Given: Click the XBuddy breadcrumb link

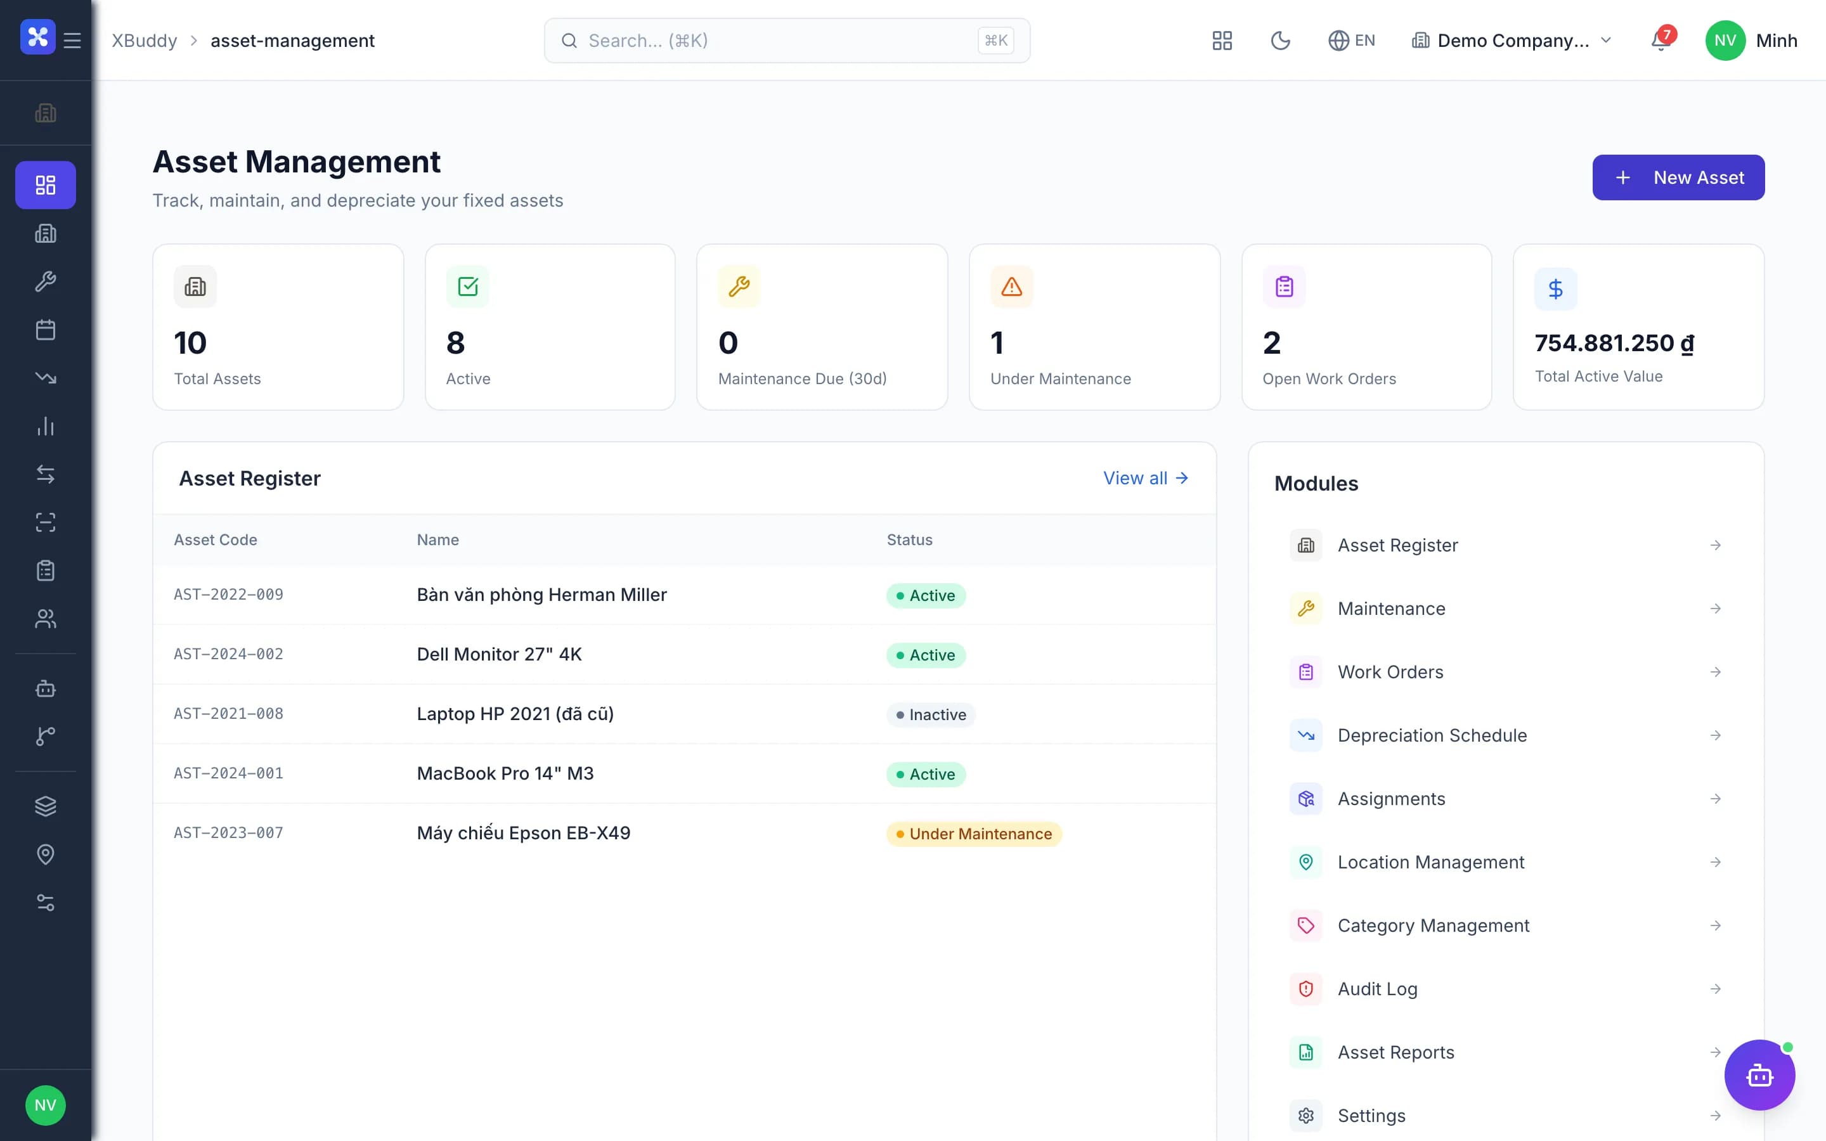Looking at the screenshot, I should click(x=145, y=41).
